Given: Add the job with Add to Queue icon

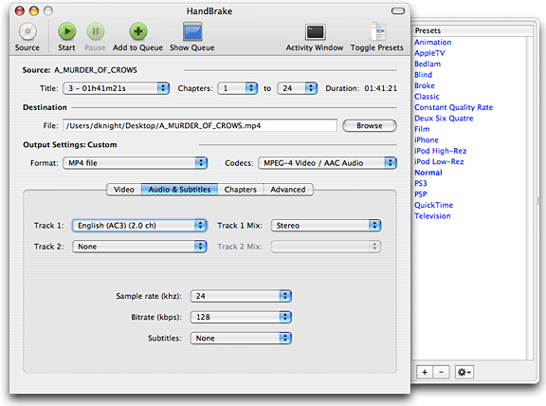Looking at the screenshot, I should click(137, 31).
